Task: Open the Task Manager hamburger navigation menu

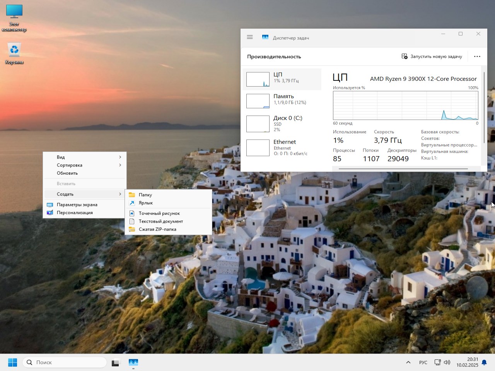Action: 250,37
